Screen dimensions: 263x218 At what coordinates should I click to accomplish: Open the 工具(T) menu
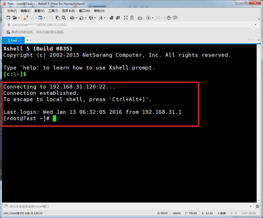click(x=53, y=11)
